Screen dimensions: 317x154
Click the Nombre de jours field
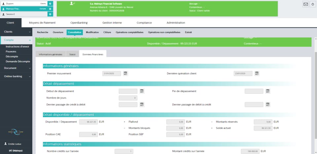coord(128,98)
